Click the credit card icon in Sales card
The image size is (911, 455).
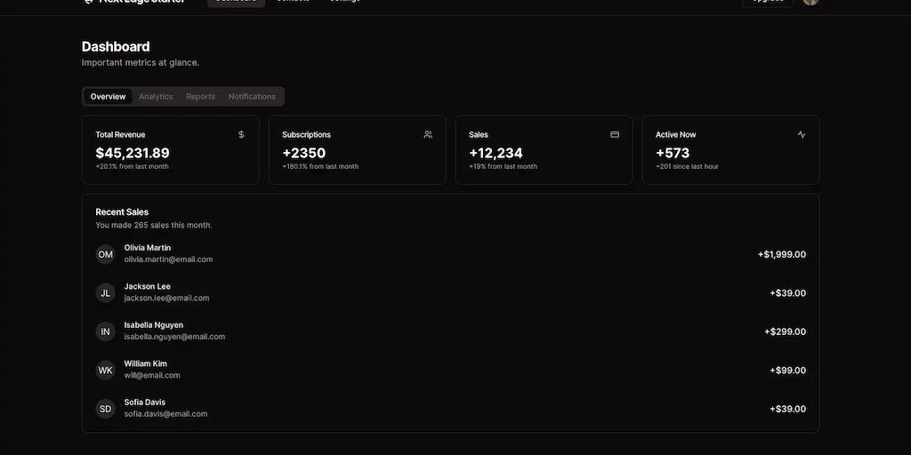[x=615, y=135]
